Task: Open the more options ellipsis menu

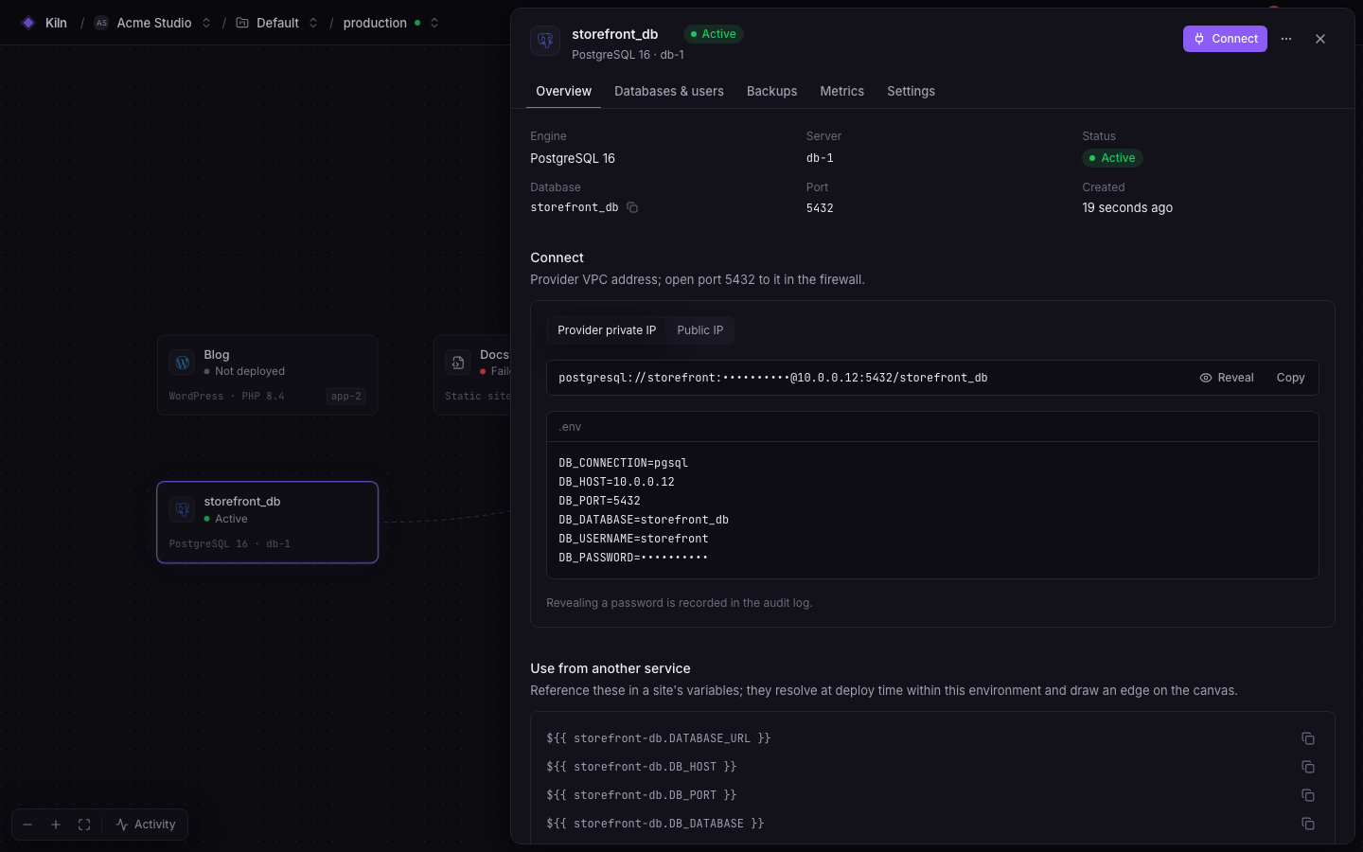Action: [1286, 39]
